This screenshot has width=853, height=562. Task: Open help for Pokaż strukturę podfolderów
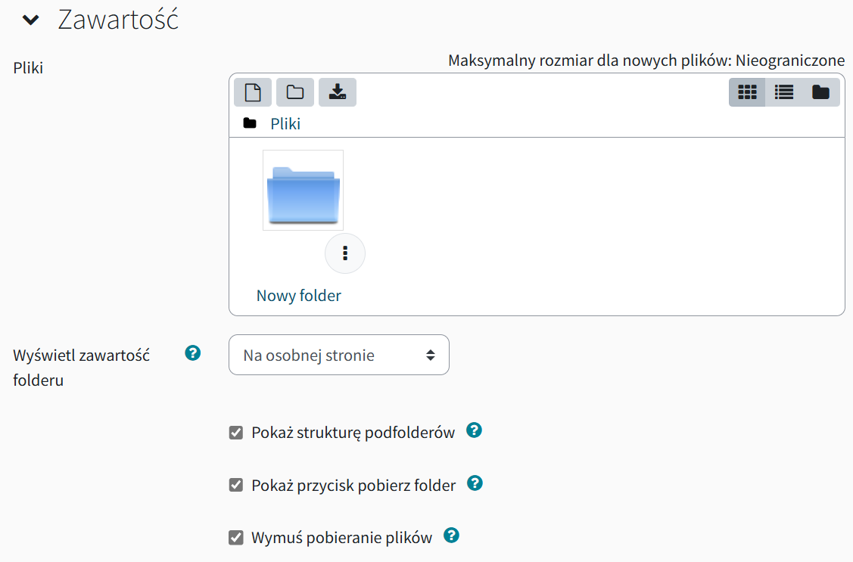point(475,430)
